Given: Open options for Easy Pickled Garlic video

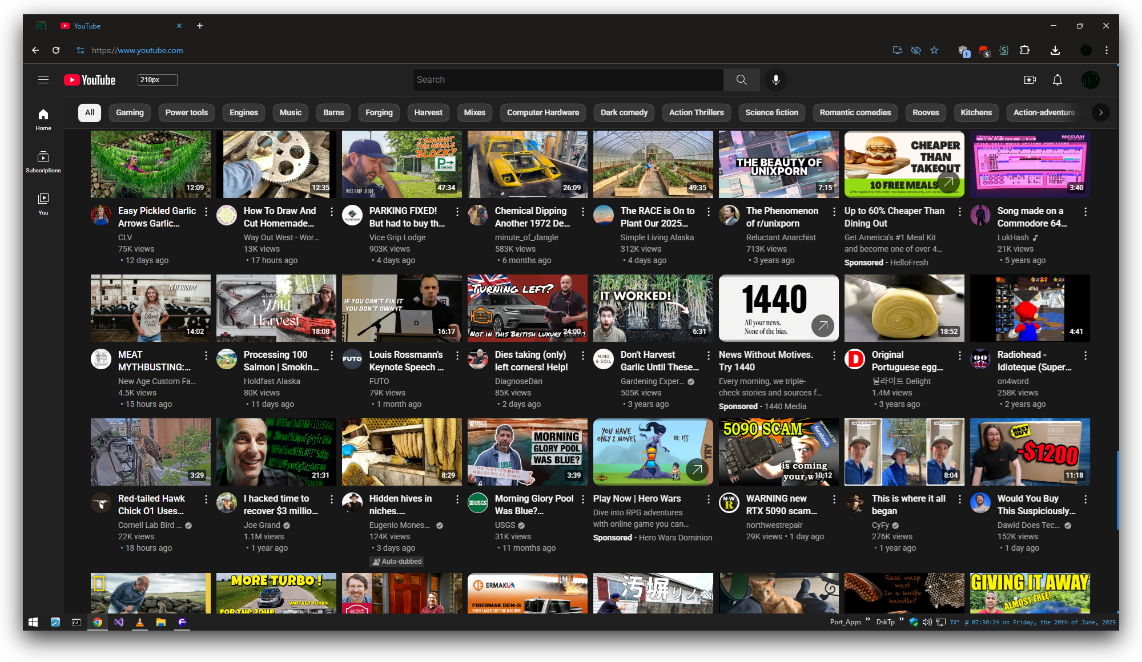Looking at the screenshot, I should click(x=206, y=212).
